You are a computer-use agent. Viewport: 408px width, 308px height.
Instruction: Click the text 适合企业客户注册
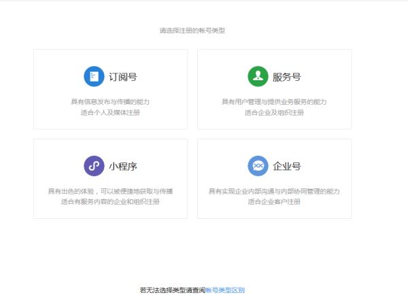[x=274, y=202]
